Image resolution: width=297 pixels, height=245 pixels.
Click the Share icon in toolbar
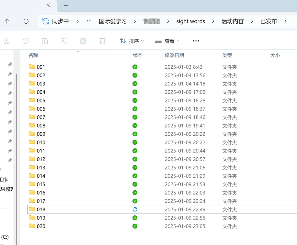[83, 41]
